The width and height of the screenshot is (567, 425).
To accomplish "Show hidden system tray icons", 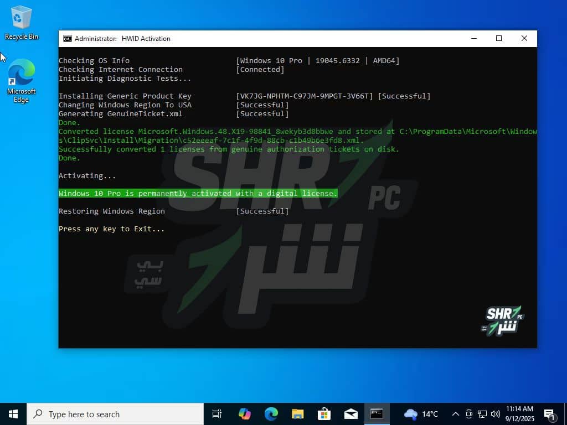I will pos(456,414).
